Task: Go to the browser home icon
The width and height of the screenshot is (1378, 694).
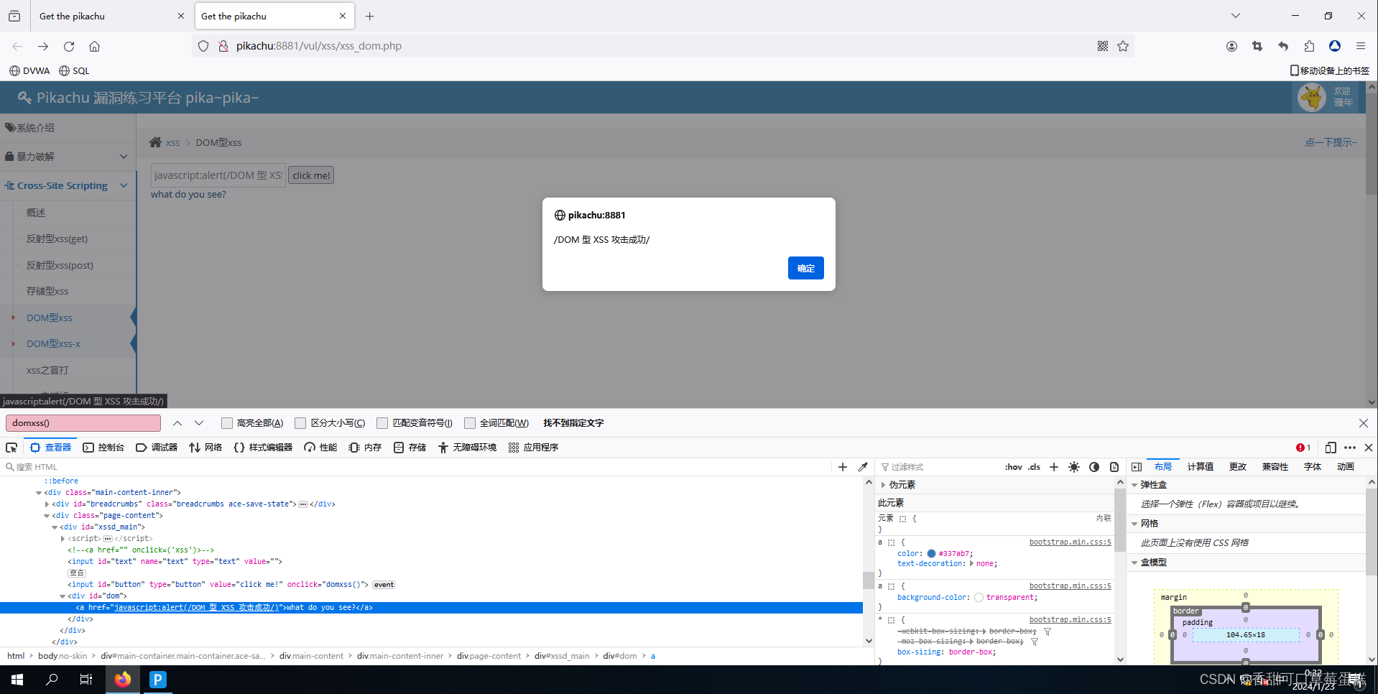Action: point(94,46)
